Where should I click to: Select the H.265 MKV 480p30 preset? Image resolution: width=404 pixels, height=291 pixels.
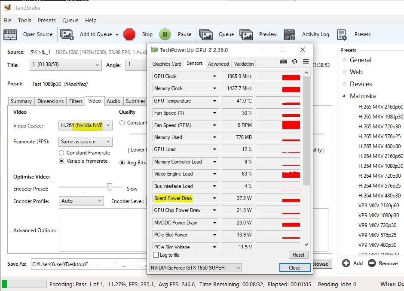pos(379,146)
